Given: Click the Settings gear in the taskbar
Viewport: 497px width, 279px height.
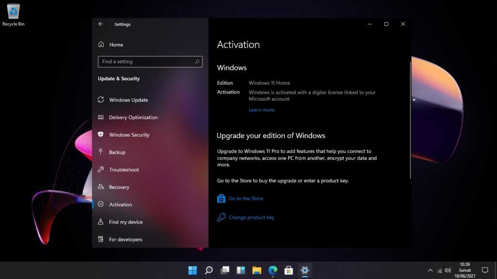Looking at the screenshot, I should 305,270.
